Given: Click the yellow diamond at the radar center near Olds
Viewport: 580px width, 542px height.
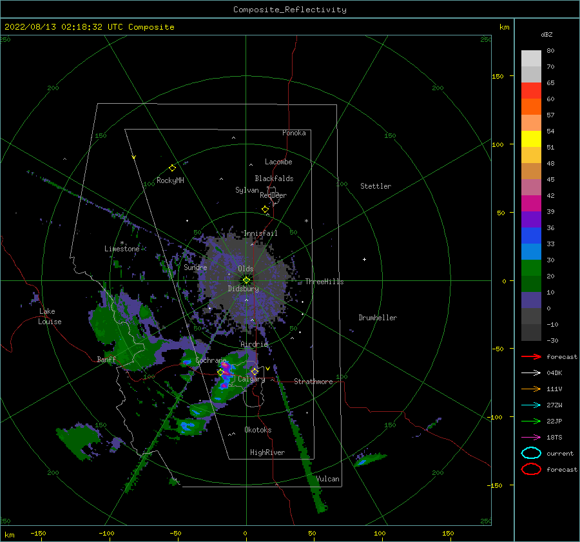Looking at the screenshot, I should (246, 280).
